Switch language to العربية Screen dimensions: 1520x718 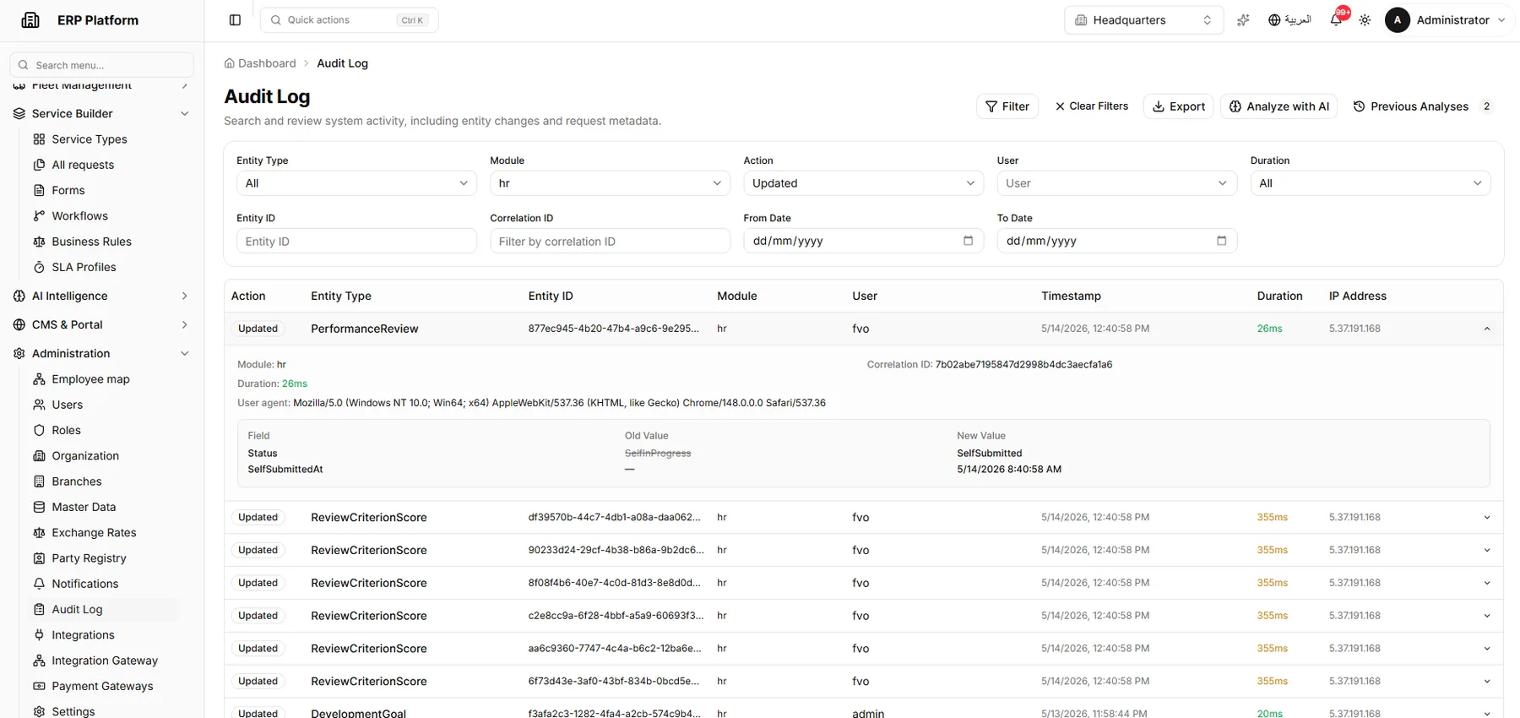pyautogui.click(x=1289, y=20)
